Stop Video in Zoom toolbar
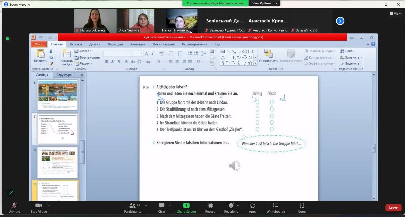Image resolution: width=405 pixels, height=217 pixels. pos(38,206)
